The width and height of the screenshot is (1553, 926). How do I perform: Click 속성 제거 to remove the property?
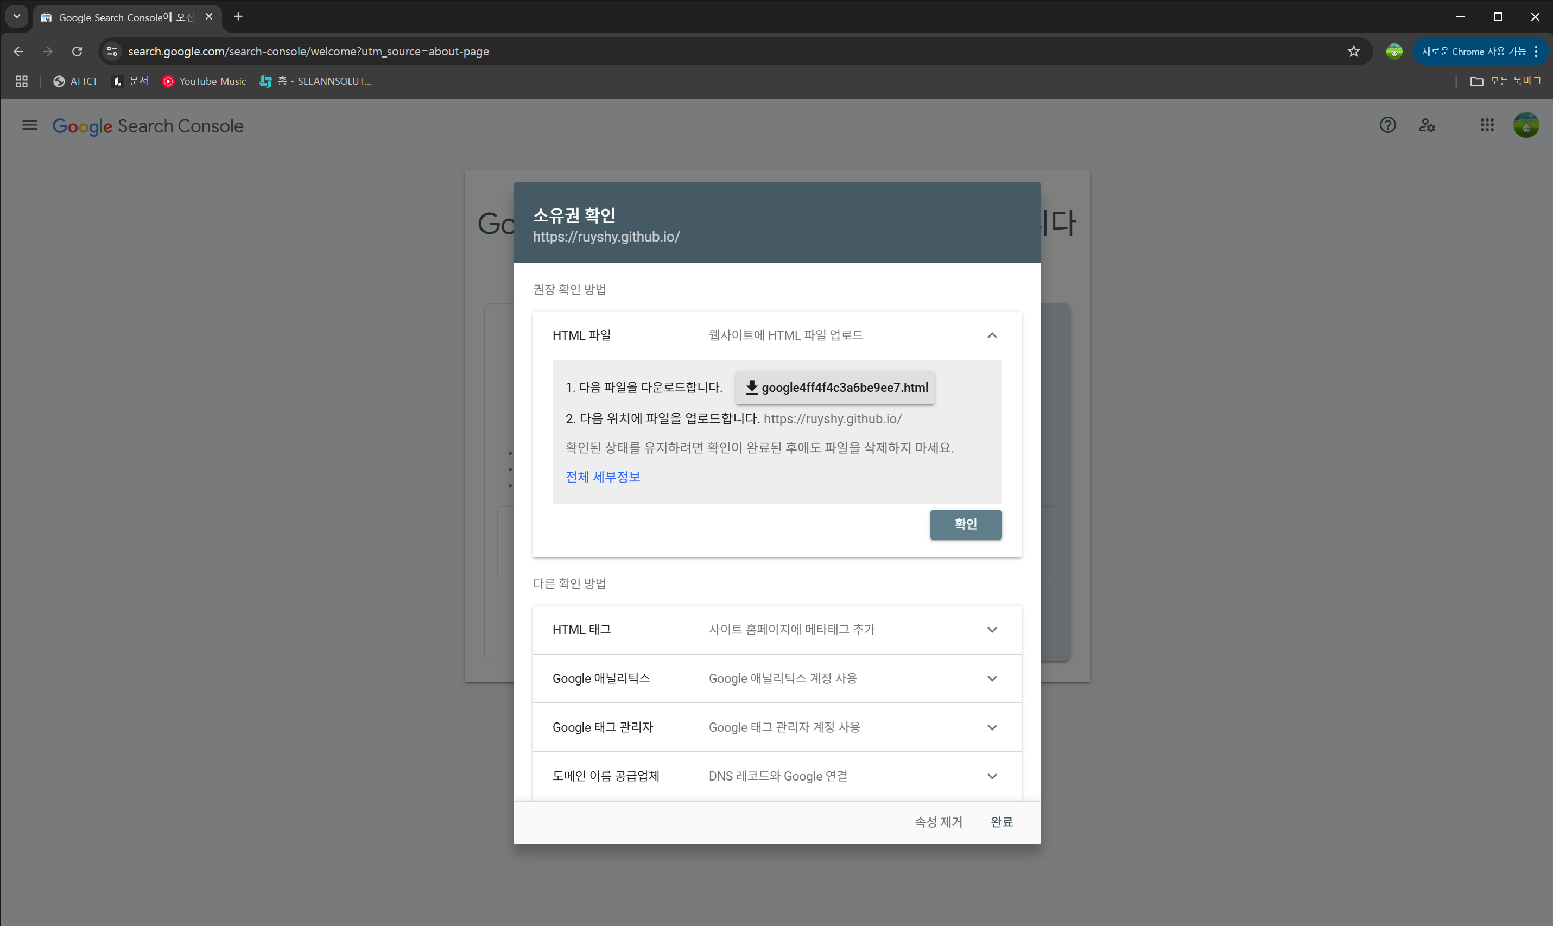pos(938,822)
